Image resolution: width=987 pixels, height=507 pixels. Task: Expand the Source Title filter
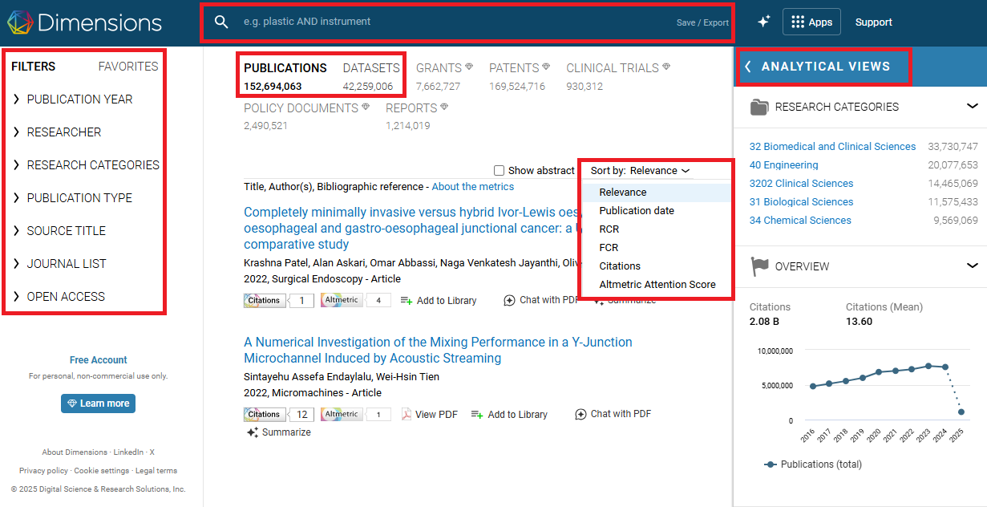[59, 231]
